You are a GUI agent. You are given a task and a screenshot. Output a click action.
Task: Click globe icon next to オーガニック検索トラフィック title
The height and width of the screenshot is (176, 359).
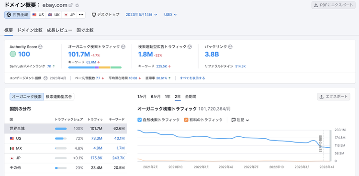[x=123, y=47]
